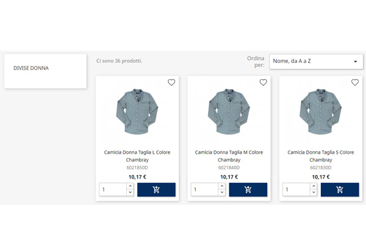Click the Taglia S shirt product image

pos(320,111)
